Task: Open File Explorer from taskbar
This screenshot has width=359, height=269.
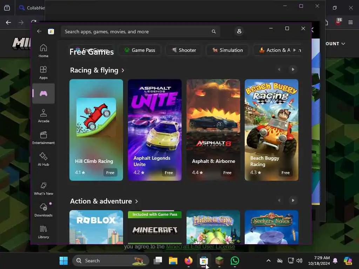Action: tap(173, 261)
